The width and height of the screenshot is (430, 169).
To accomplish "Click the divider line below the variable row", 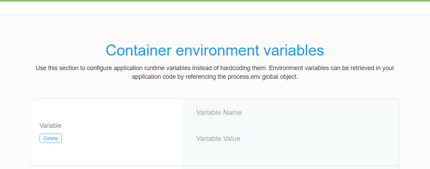I will tap(215, 166).
